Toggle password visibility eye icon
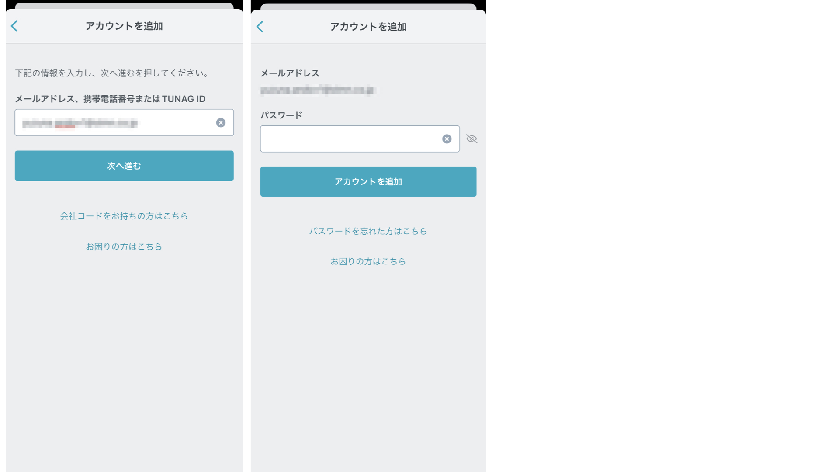 [472, 139]
